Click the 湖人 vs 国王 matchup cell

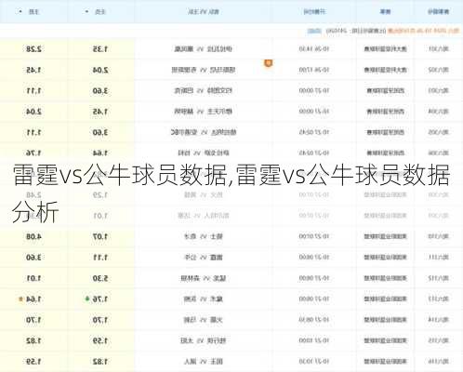[x=204, y=362]
